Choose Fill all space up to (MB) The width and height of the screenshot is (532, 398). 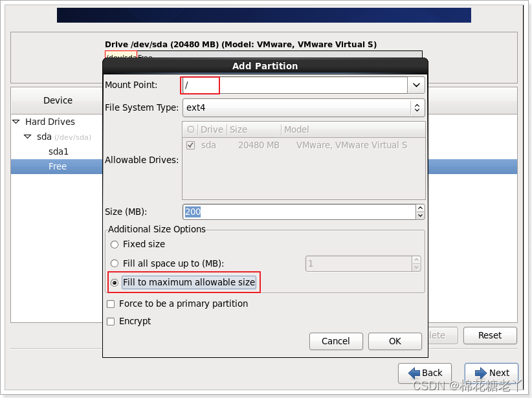115,263
